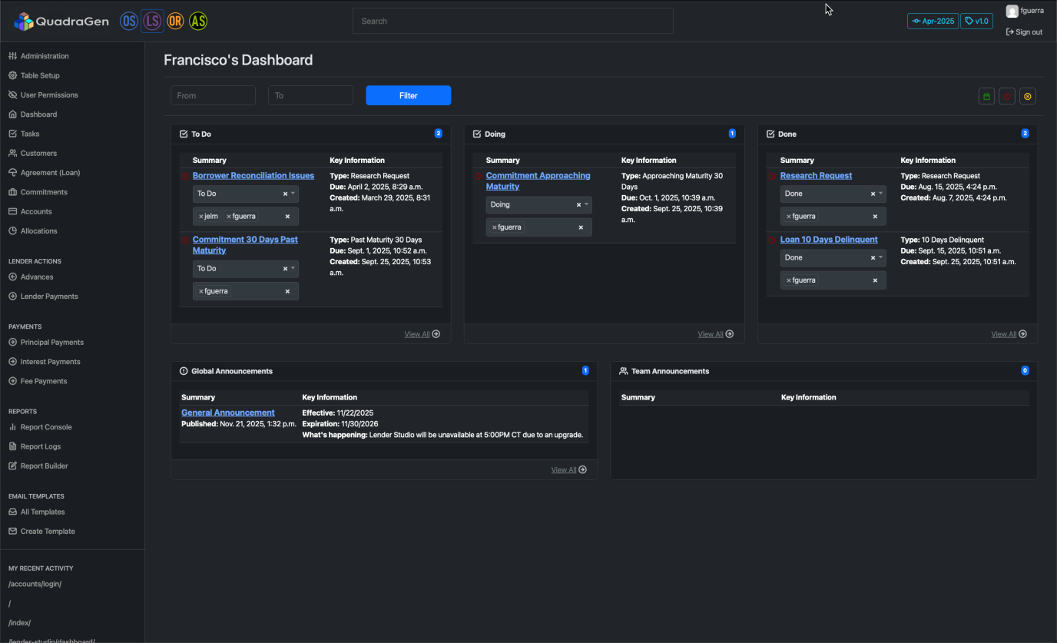Open Lender Payments
Viewport: 1057px width, 643px height.
point(49,297)
